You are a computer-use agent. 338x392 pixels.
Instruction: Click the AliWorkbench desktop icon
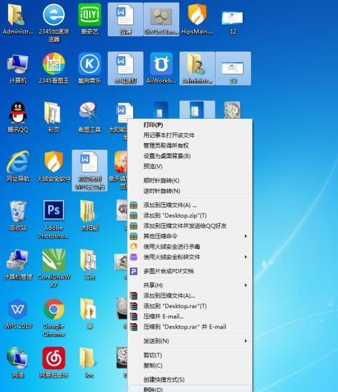(x=162, y=68)
